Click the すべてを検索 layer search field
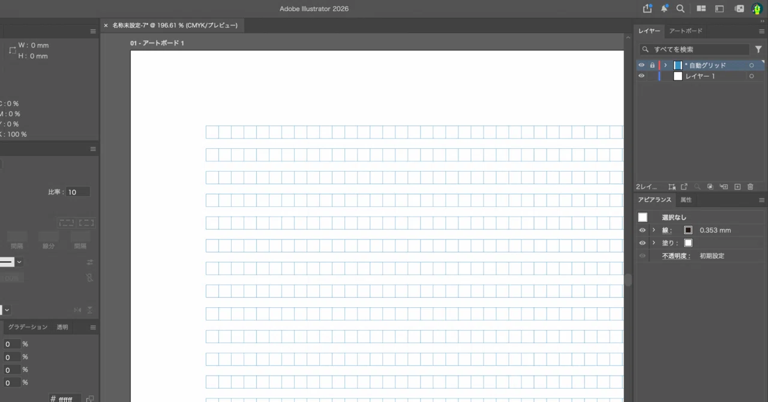 point(694,50)
